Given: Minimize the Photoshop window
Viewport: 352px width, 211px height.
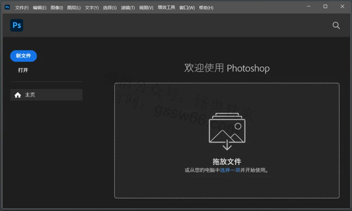Looking at the screenshot, I should 309,7.
